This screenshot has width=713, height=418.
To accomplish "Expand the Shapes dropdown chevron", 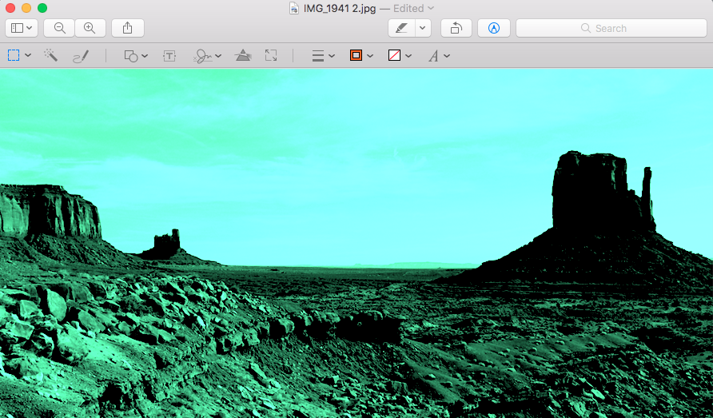I will (x=145, y=56).
